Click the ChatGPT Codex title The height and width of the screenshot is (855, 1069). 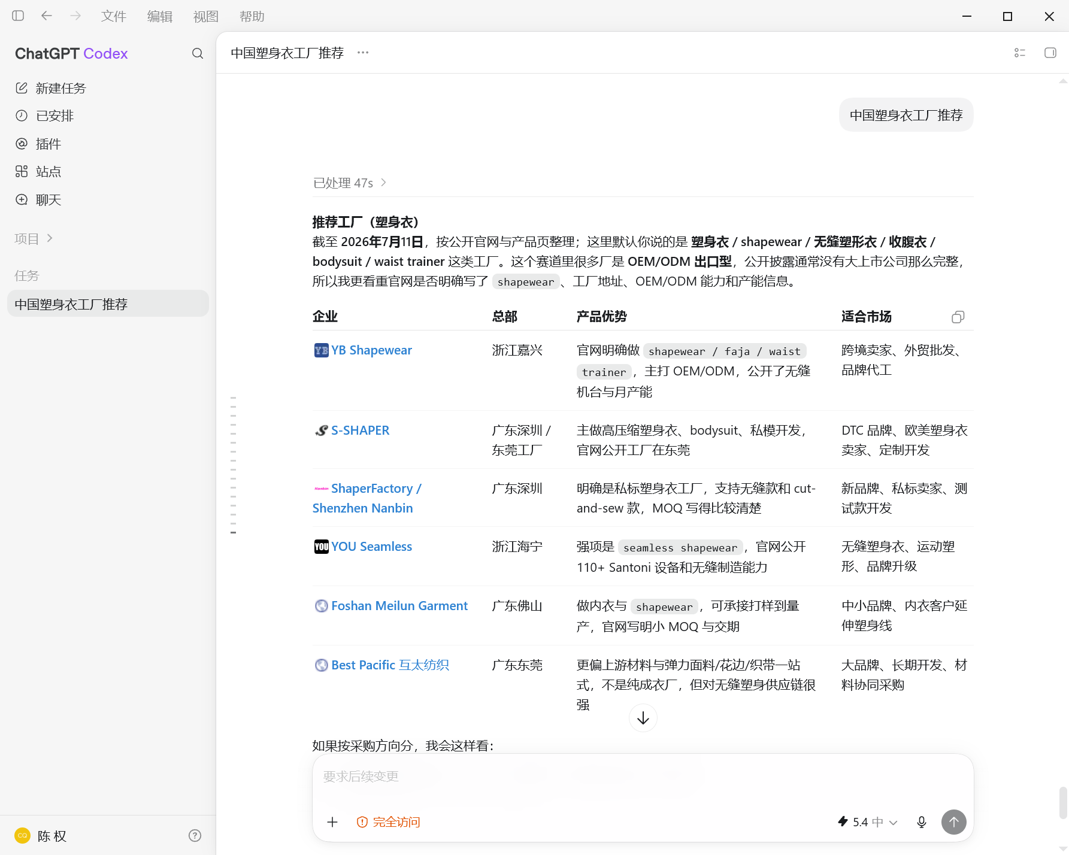pos(71,53)
